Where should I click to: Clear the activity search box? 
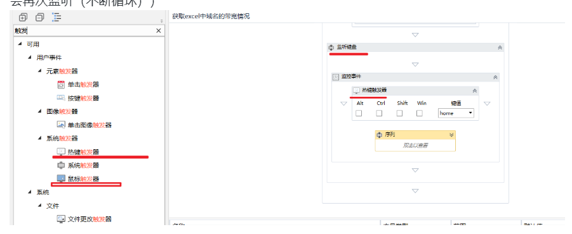[x=158, y=31]
